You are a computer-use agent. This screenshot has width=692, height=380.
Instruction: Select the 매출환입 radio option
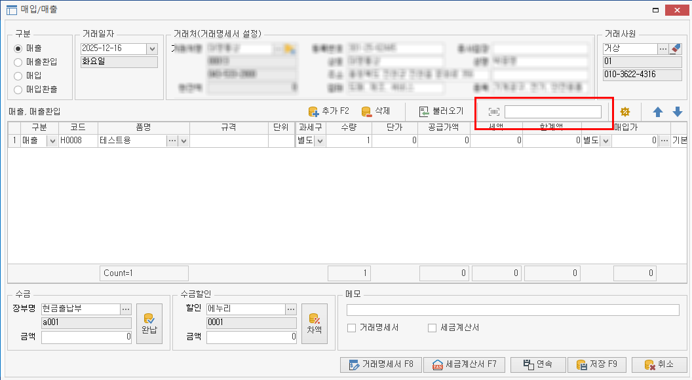click(x=18, y=62)
